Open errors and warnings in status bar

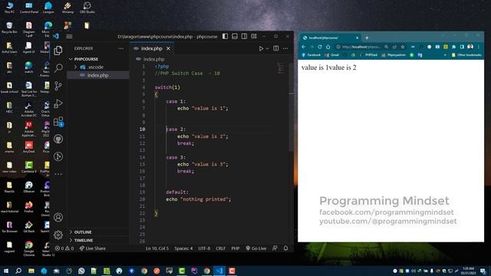(64, 248)
